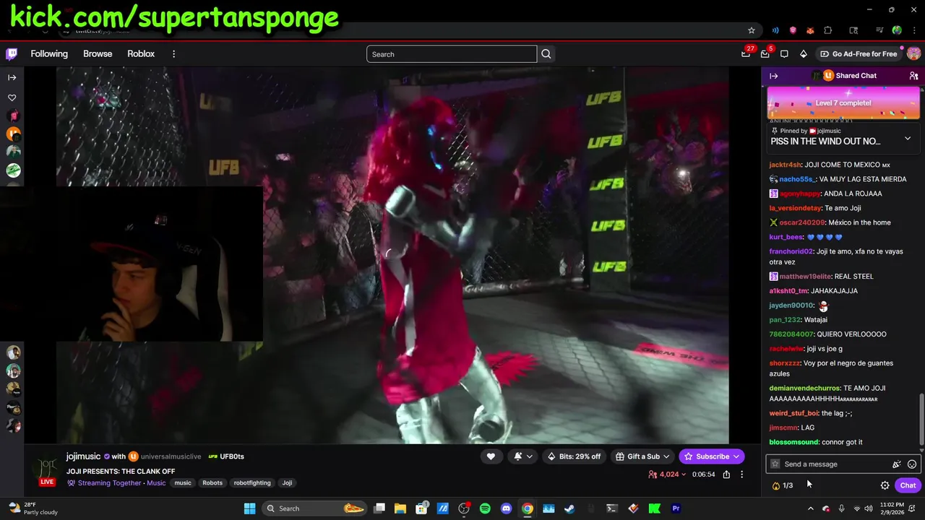Go to the Browse tab

(x=98, y=54)
